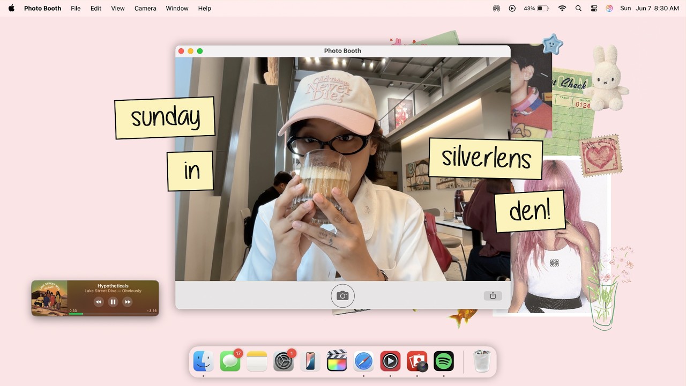
Task: Open Spotify from the Dock
Action: pyautogui.click(x=444, y=361)
